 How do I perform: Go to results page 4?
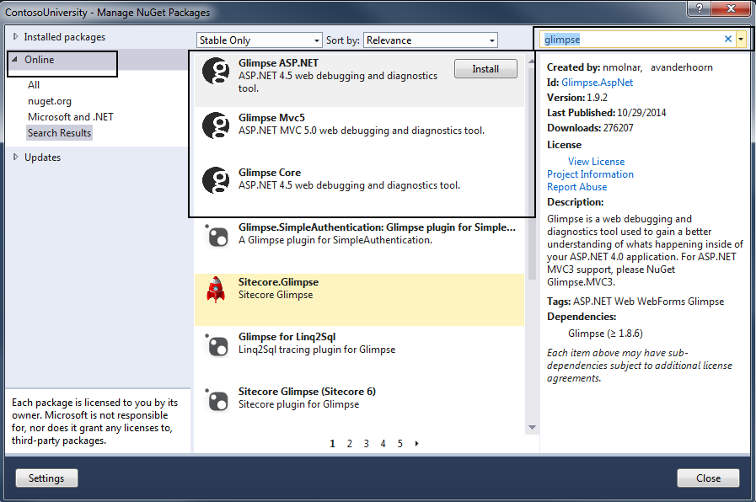383,443
